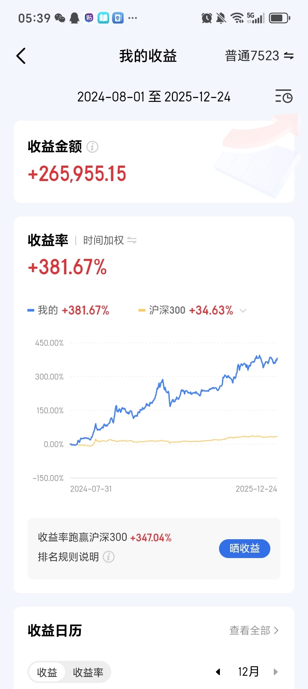Viewport: 308px width, 689px height.
Task: Tap the battery icon in status bar
Action: coord(280,18)
